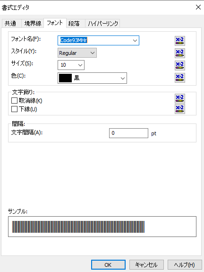
Task: Close the 書式エディタ dialog
Action: (198, 7)
